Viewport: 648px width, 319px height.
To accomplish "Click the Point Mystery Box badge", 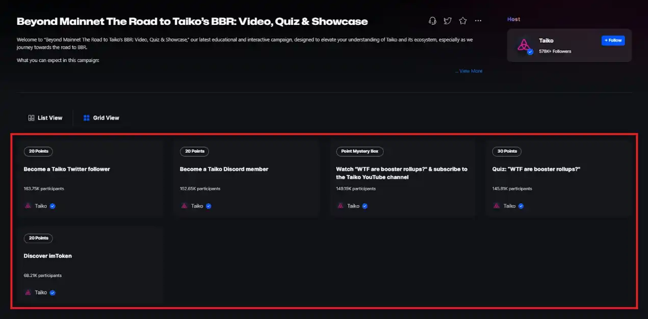I will coord(359,152).
